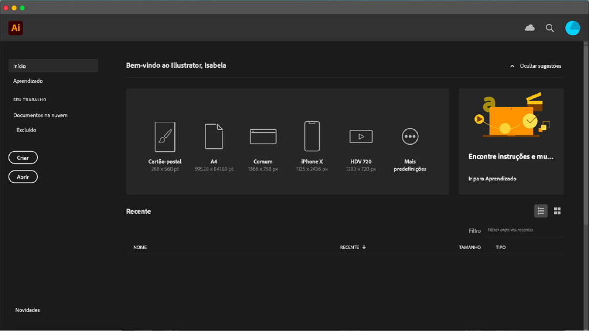Select the Início sidebar item
589x331 pixels.
tap(53, 66)
